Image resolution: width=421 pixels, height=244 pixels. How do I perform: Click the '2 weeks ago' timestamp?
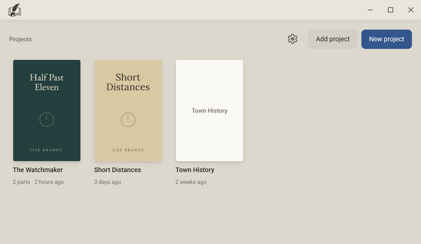point(191,182)
